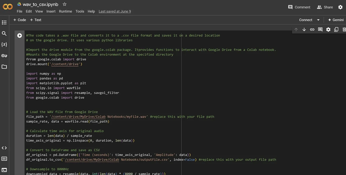Move the cell down
Viewport: 346px width, 175px height.
tap(304, 29)
